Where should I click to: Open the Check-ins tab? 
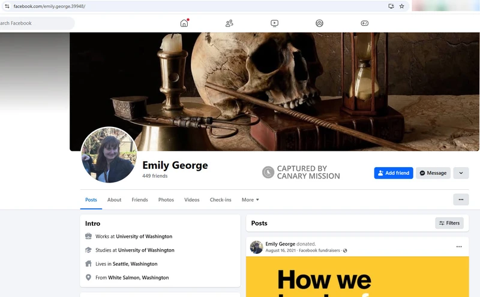click(220, 200)
